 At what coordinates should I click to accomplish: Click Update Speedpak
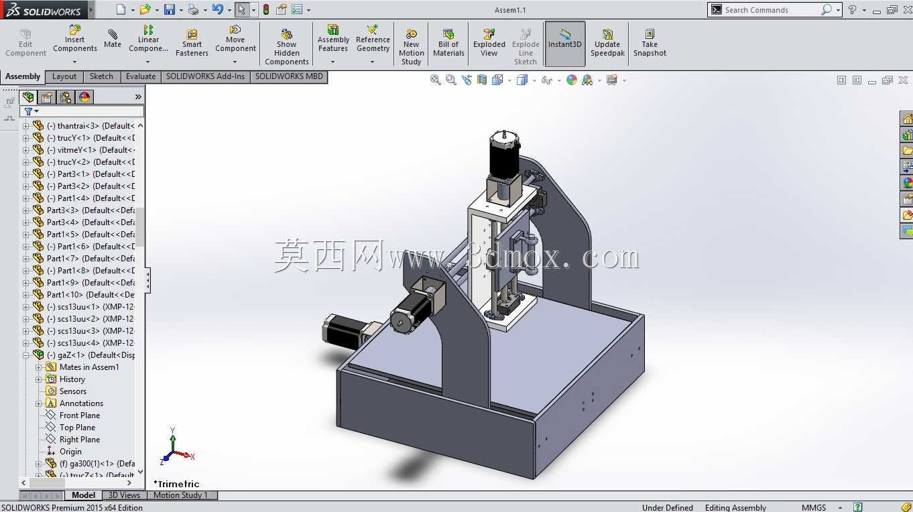click(x=607, y=43)
